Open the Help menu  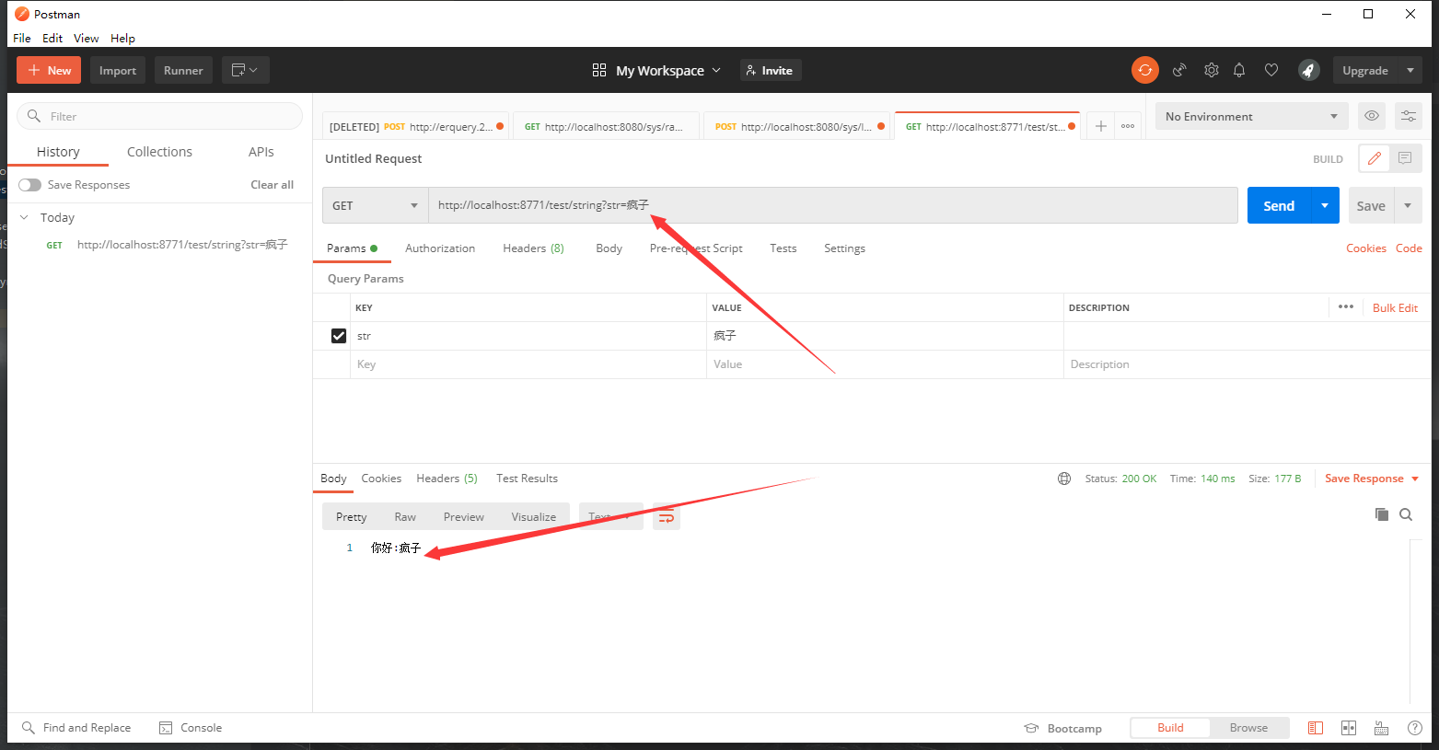[x=122, y=38]
